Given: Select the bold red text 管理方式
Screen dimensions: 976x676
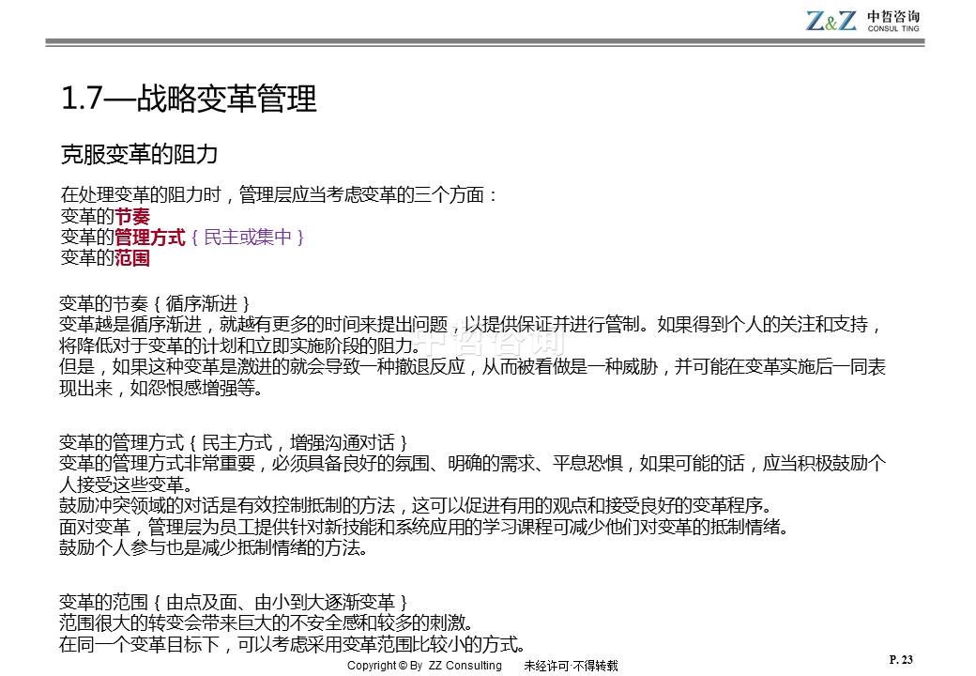Looking at the screenshot, I should point(149,237).
